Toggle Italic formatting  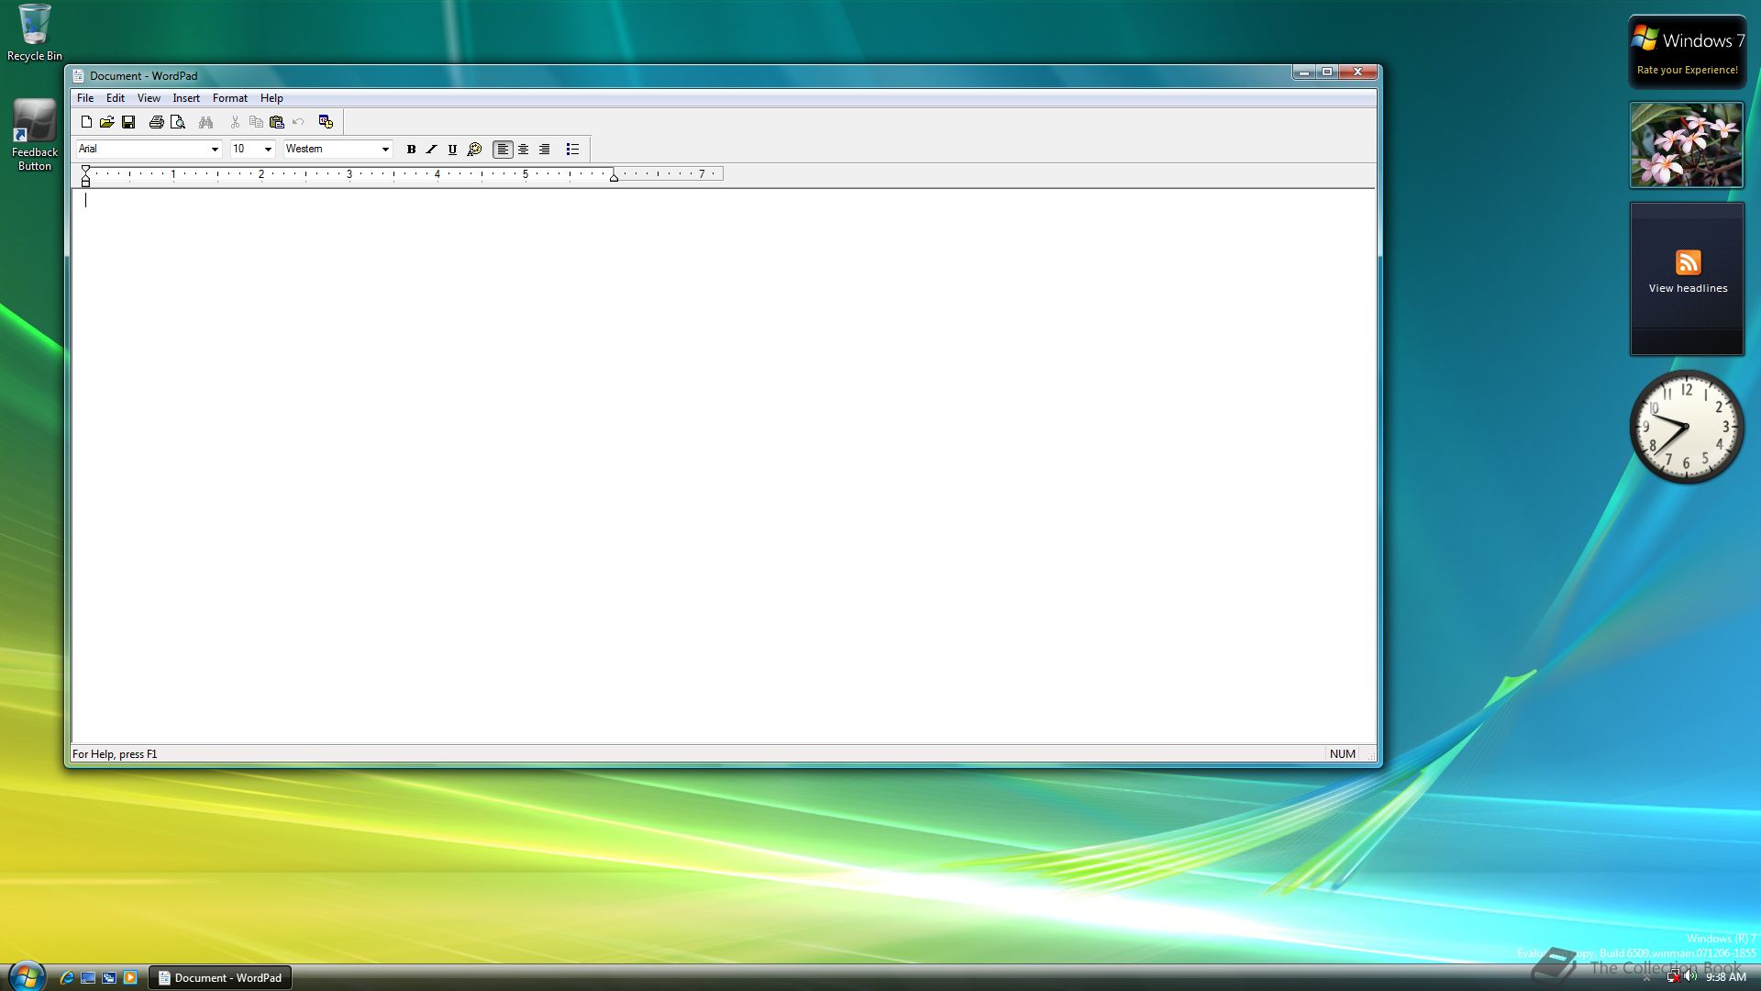click(x=432, y=149)
